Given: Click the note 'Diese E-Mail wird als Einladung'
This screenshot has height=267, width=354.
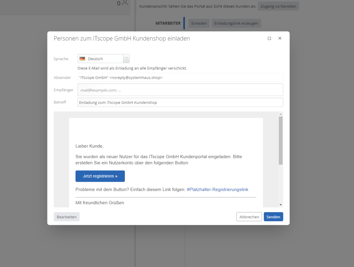Looking at the screenshot, I should tap(132, 68).
